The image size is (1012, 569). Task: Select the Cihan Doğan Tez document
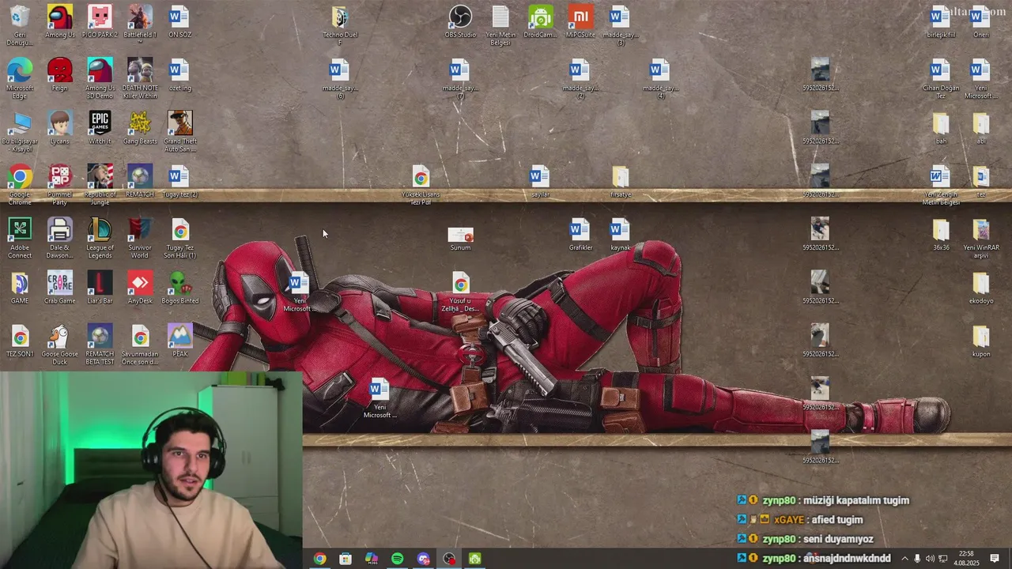tap(941, 79)
